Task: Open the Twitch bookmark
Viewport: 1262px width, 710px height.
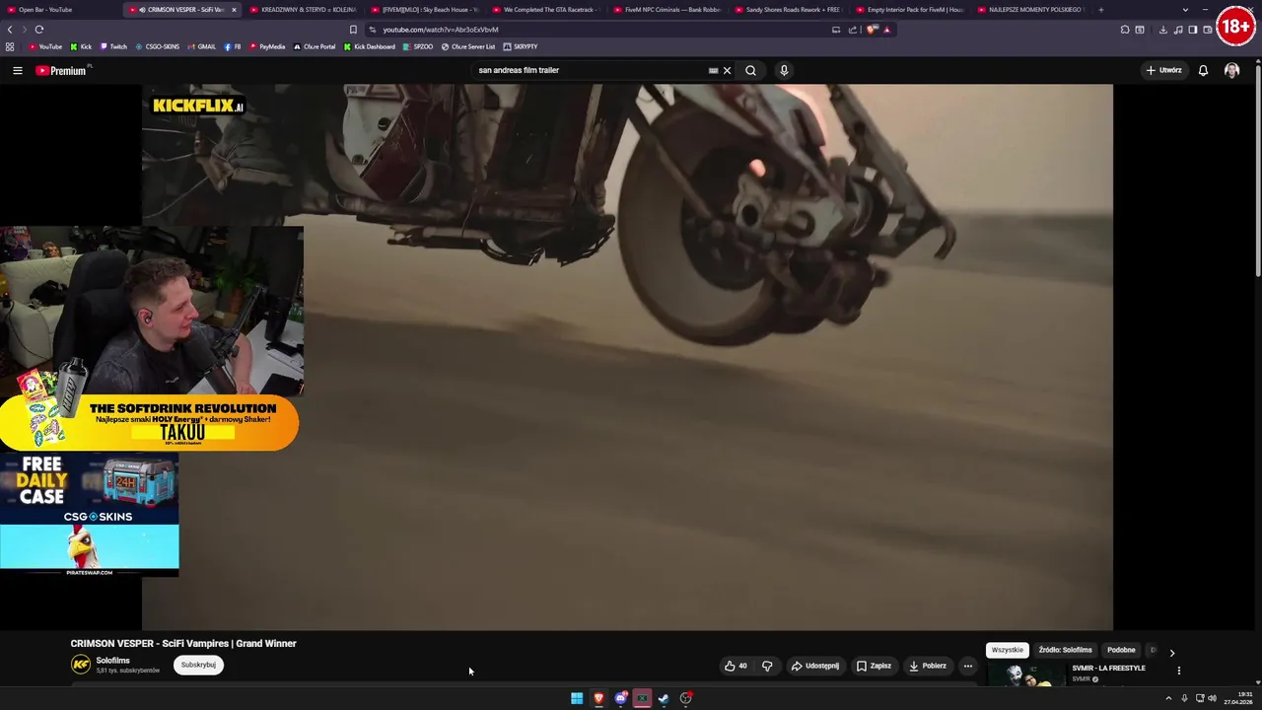Action: pyautogui.click(x=113, y=46)
